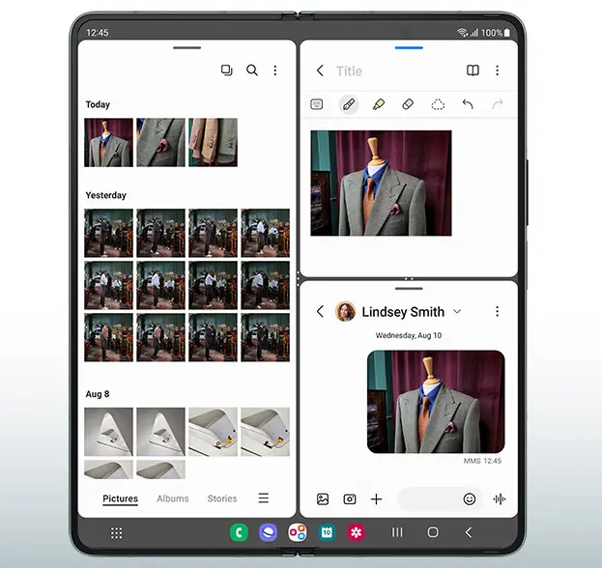Screen dimensions: 602x568
Task: Open Gallery search
Action: (252, 71)
